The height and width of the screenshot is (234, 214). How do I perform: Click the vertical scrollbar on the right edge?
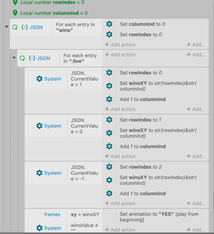pyautogui.click(x=213, y=201)
